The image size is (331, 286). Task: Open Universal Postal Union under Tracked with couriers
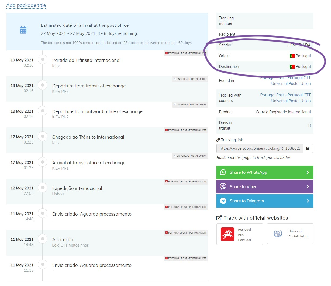tap(291, 101)
